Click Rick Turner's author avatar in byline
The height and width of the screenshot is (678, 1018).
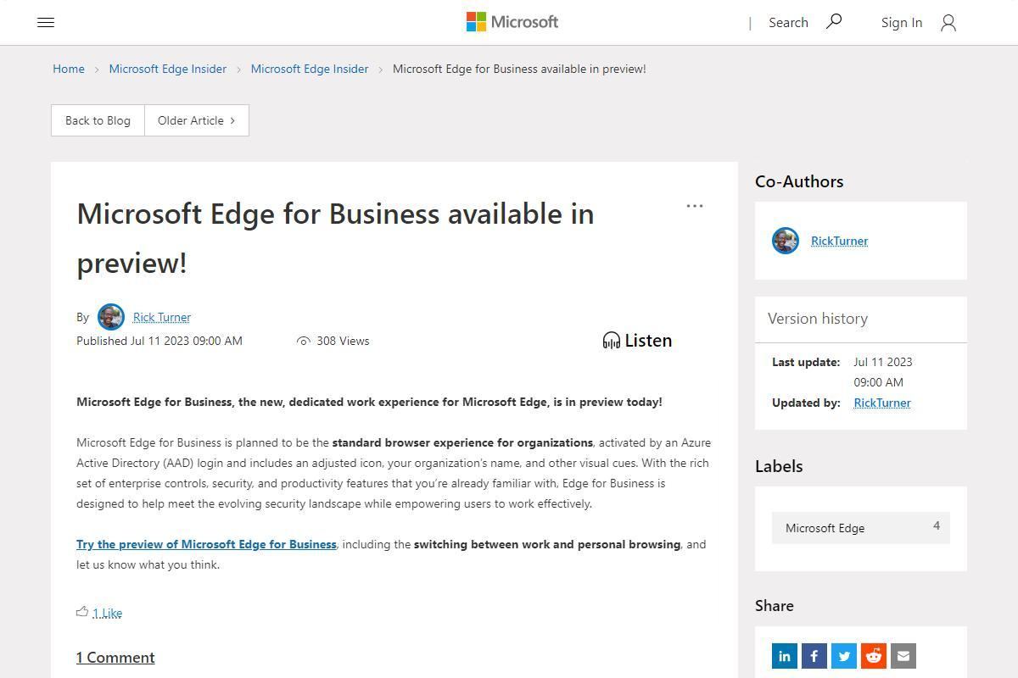point(110,317)
